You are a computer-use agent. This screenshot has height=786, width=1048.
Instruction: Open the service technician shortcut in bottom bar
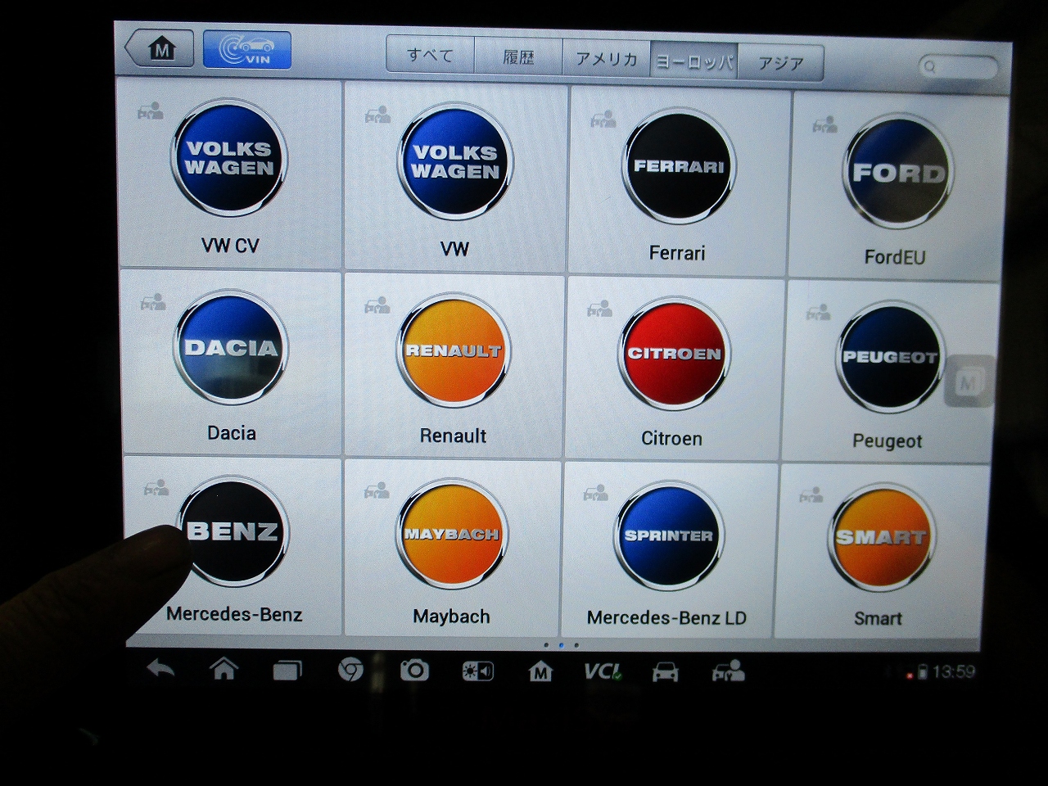pos(728,672)
